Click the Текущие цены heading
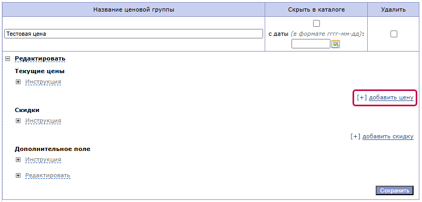This screenshot has height=202, width=422. pyautogui.click(x=40, y=71)
